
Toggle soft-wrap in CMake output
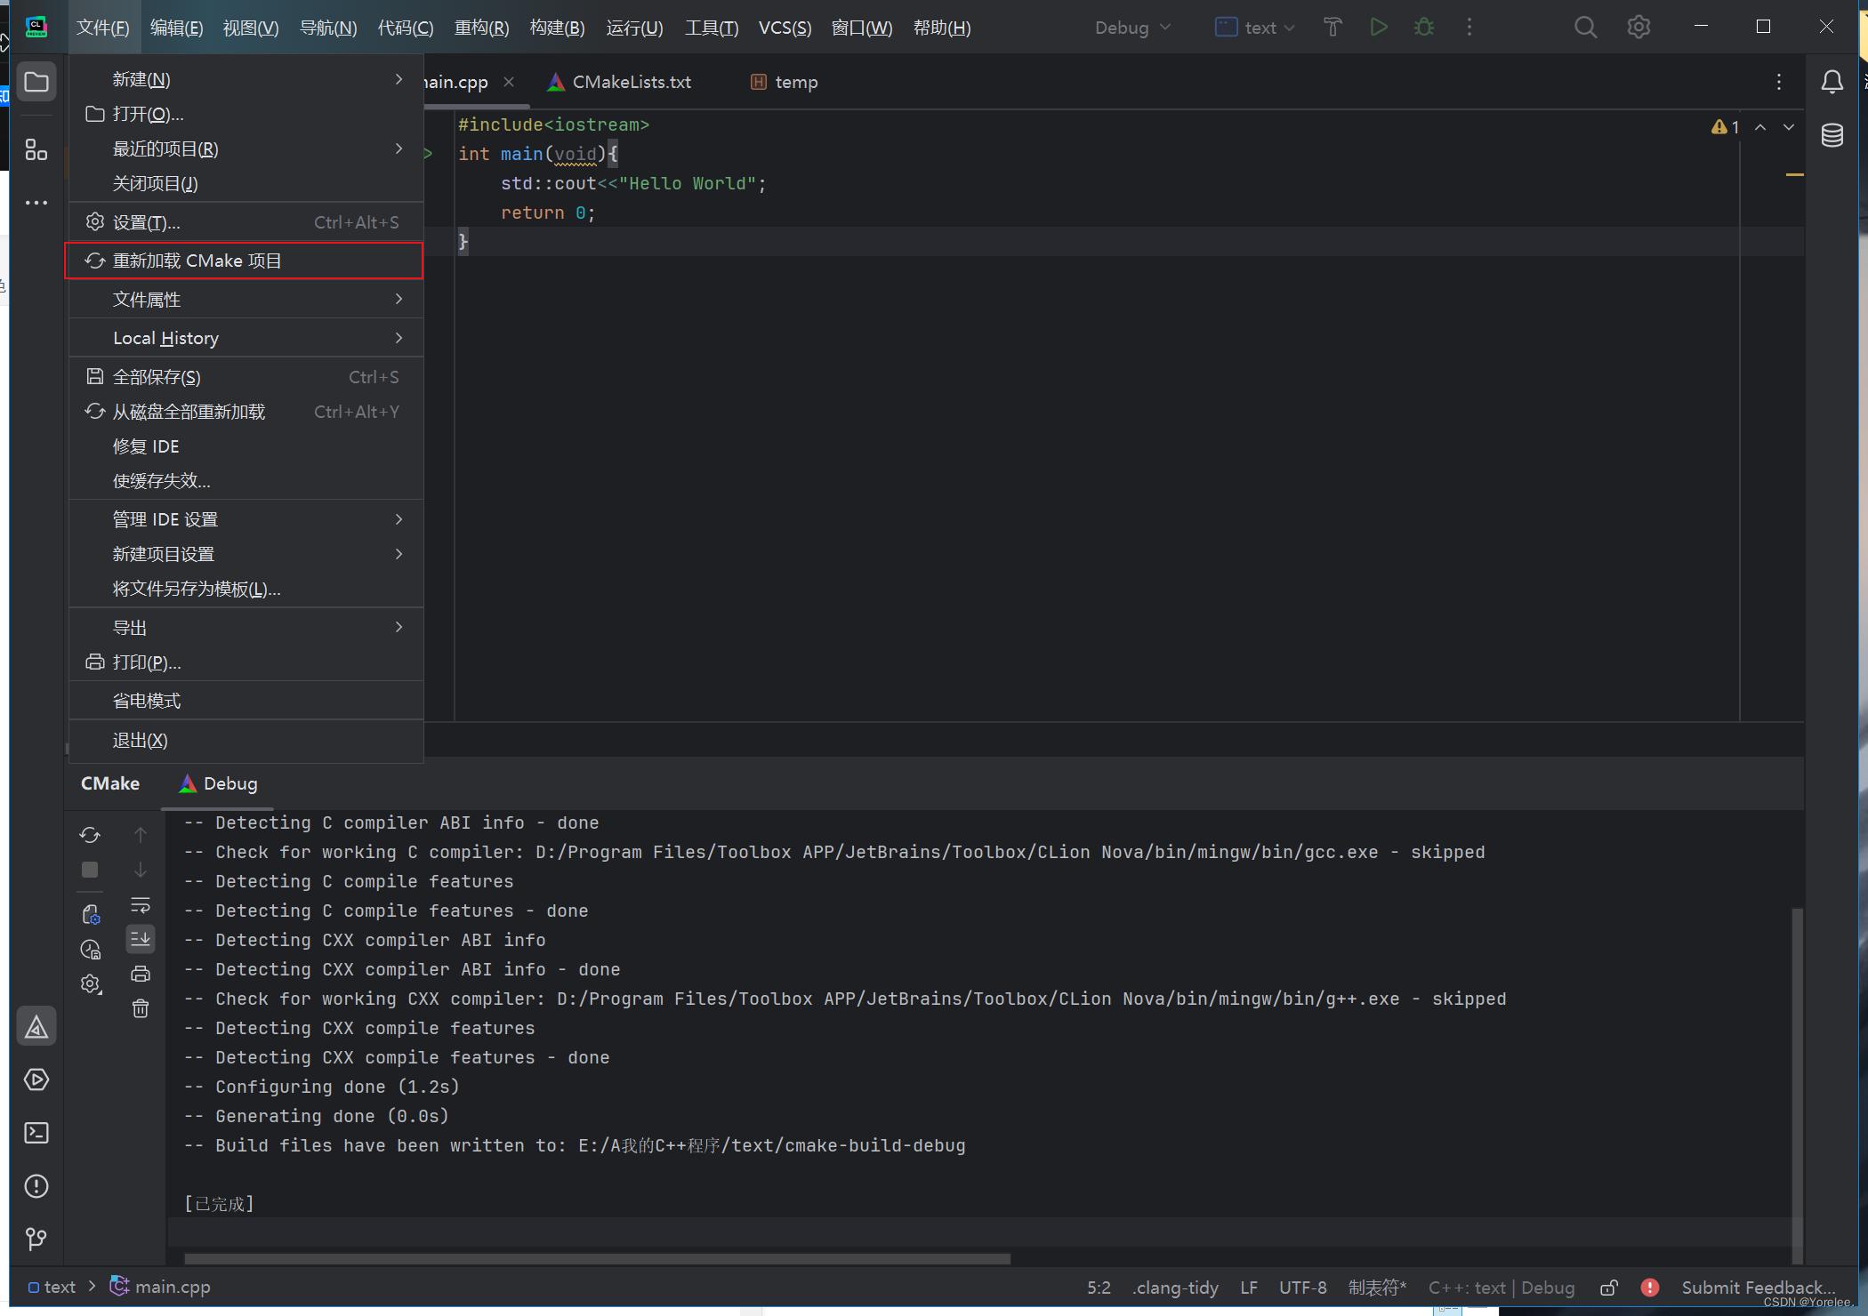click(x=141, y=905)
